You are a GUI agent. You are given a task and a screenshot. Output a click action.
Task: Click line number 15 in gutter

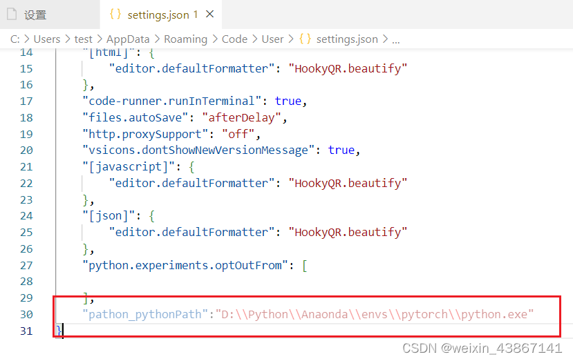tap(26, 68)
